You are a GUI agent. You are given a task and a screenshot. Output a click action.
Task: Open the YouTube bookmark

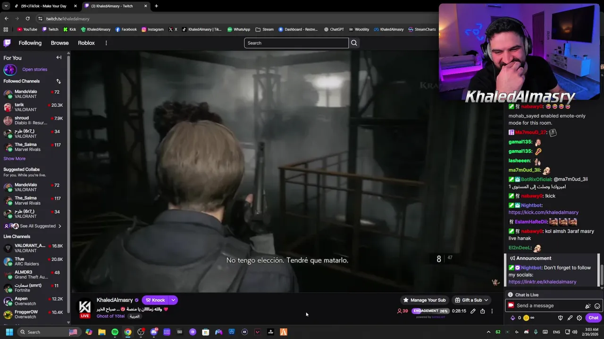click(x=27, y=29)
